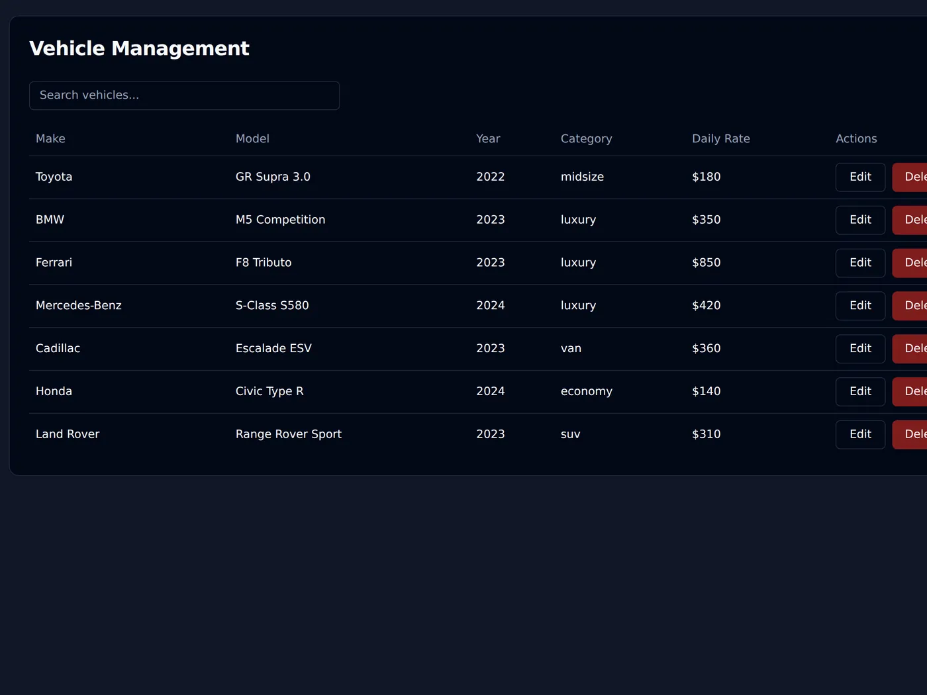The width and height of the screenshot is (927, 695).
Task: Select the luxury category in BMW row
Action: 578,220
